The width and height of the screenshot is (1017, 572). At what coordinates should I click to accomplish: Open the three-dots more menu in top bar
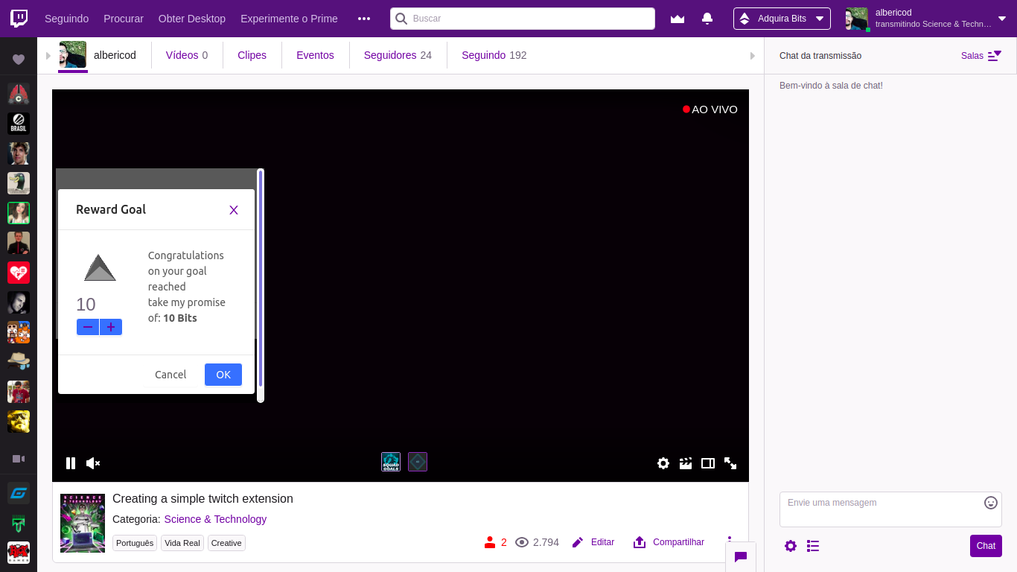click(x=364, y=19)
